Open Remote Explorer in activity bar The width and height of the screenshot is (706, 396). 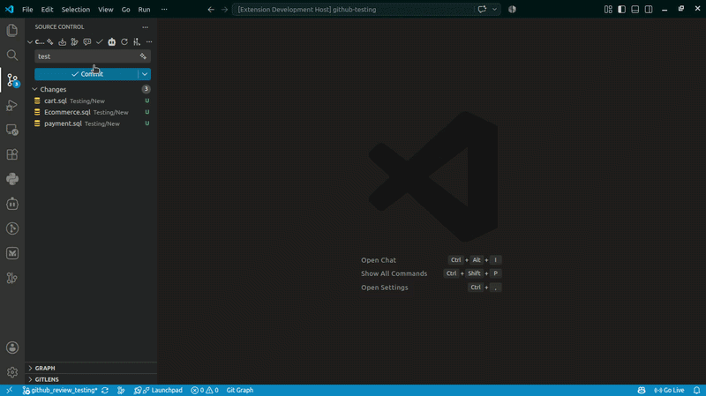tap(12, 130)
